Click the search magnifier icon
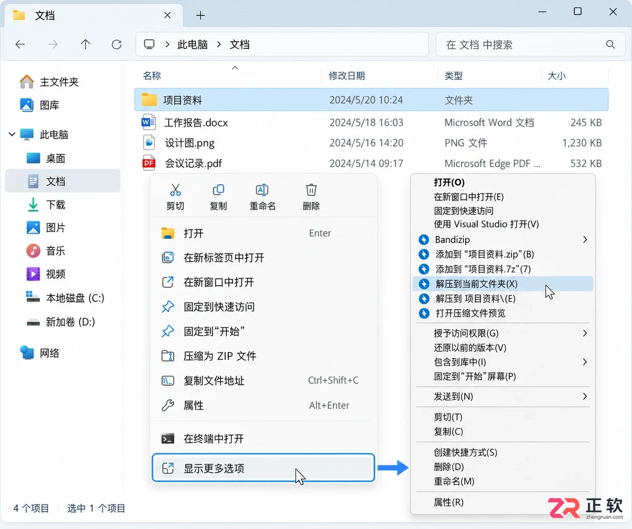Image resolution: width=632 pixels, height=529 pixels. click(610, 44)
